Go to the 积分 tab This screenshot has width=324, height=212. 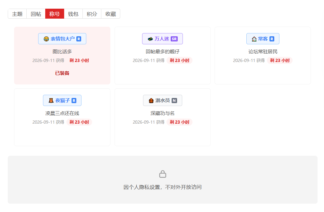click(x=92, y=13)
